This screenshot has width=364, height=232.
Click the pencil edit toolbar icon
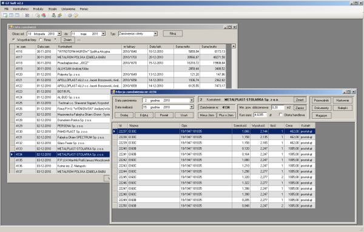pos(76,16)
